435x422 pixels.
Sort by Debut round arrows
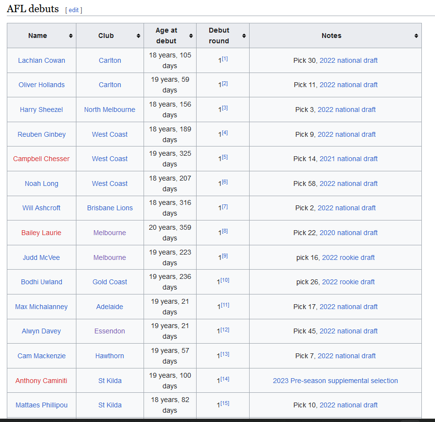pos(244,36)
